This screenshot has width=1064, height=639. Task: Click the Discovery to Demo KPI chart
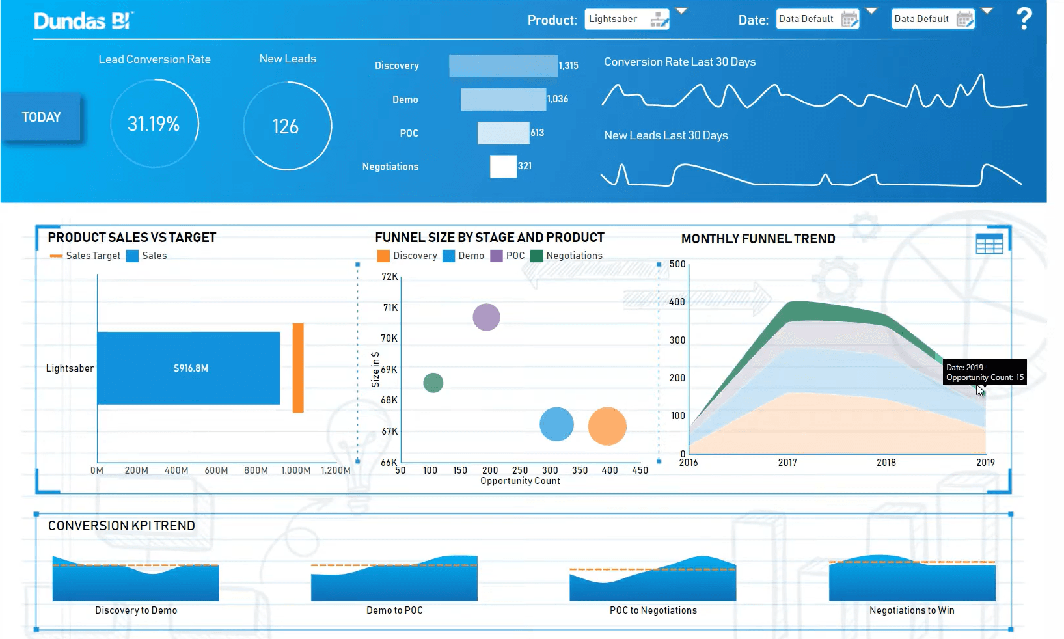[x=135, y=579]
